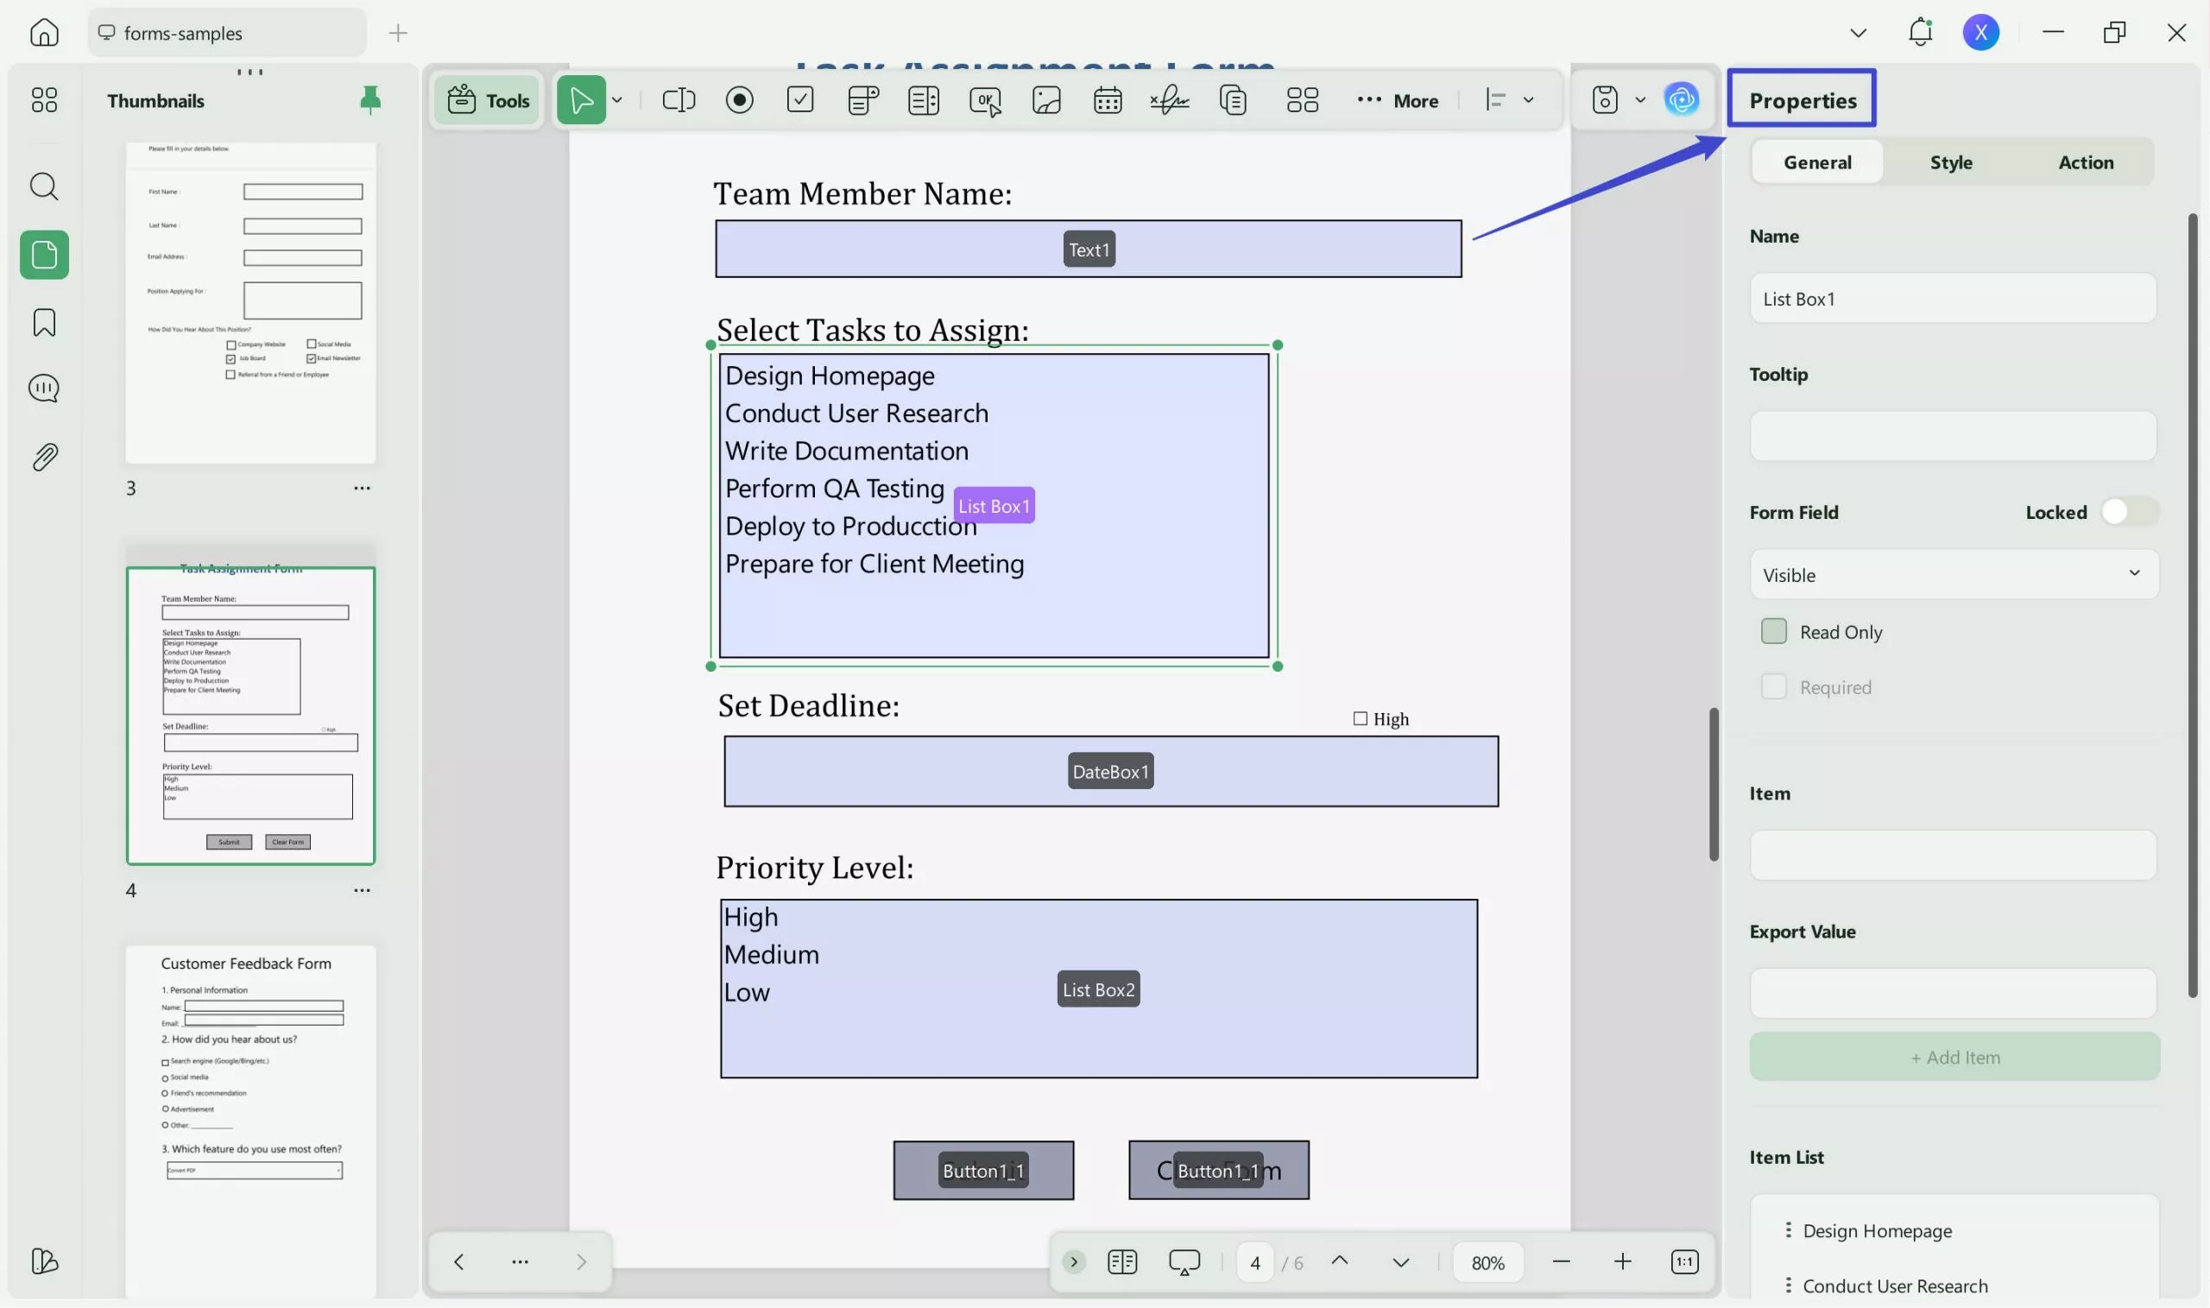Select the Image Field tool
2210x1308 pixels.
1045,99
